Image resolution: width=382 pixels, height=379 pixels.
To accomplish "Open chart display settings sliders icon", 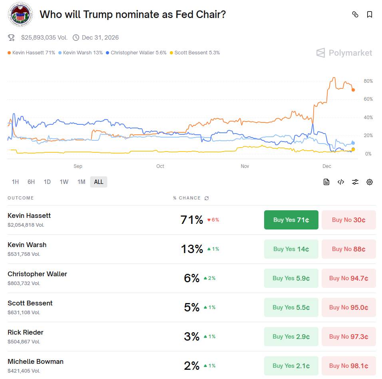I will click(x=355, y=182).
